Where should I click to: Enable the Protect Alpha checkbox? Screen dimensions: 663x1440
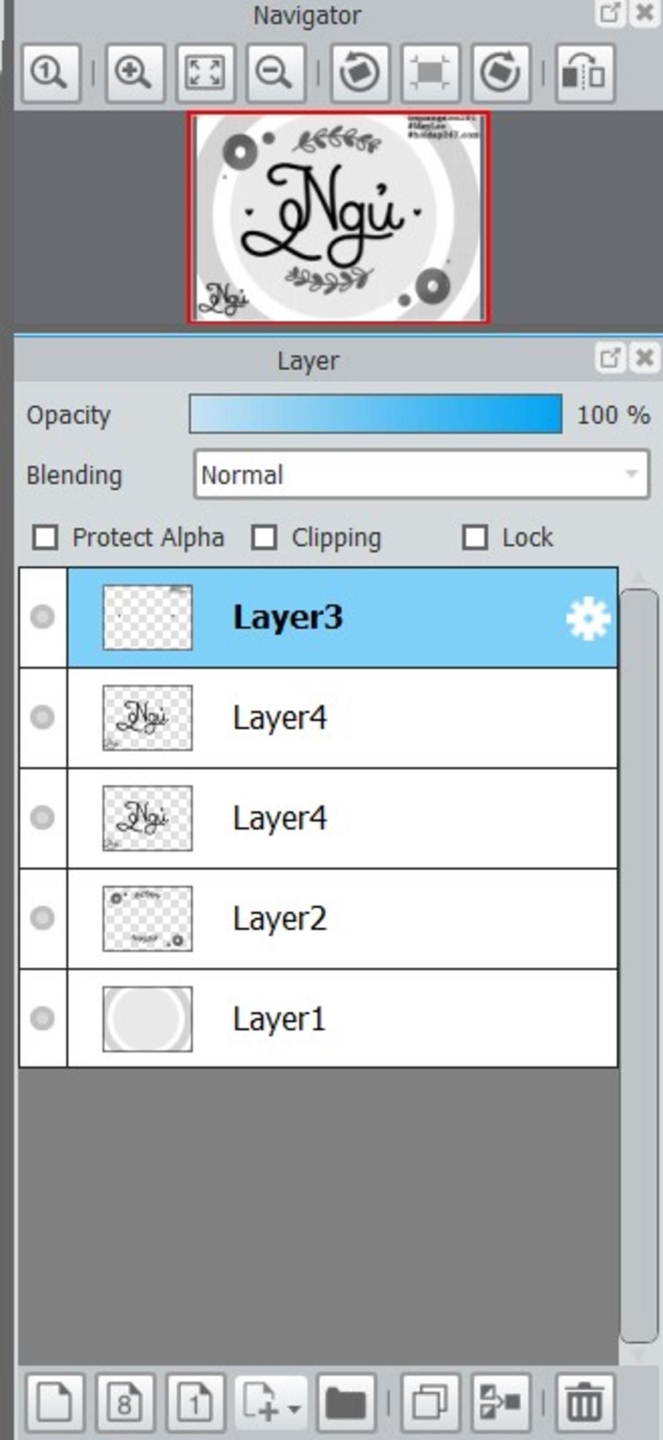click(45, 537)
